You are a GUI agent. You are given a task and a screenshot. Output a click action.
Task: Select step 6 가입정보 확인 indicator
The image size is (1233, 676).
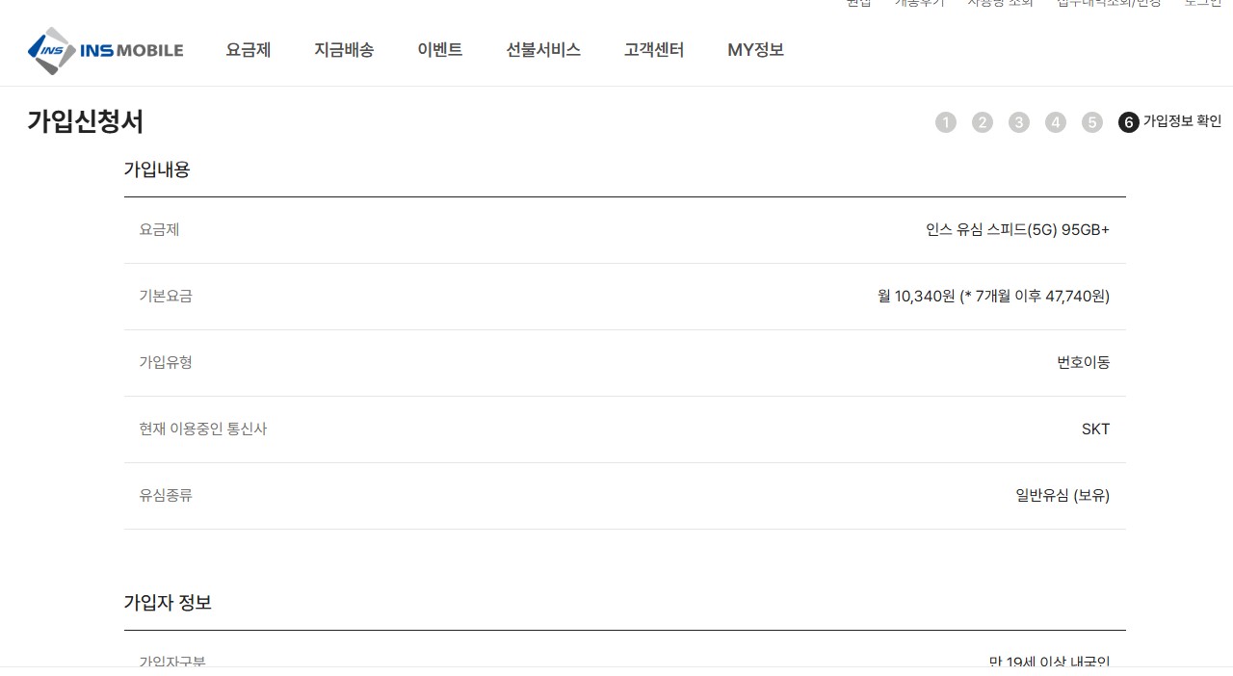coord(1169,122)
